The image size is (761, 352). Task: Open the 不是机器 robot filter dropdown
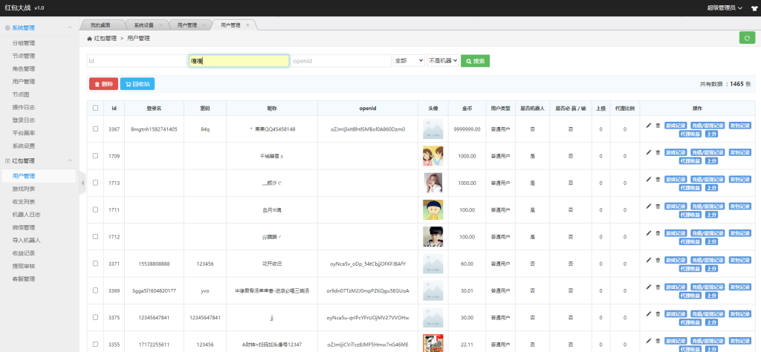point(443,61)
